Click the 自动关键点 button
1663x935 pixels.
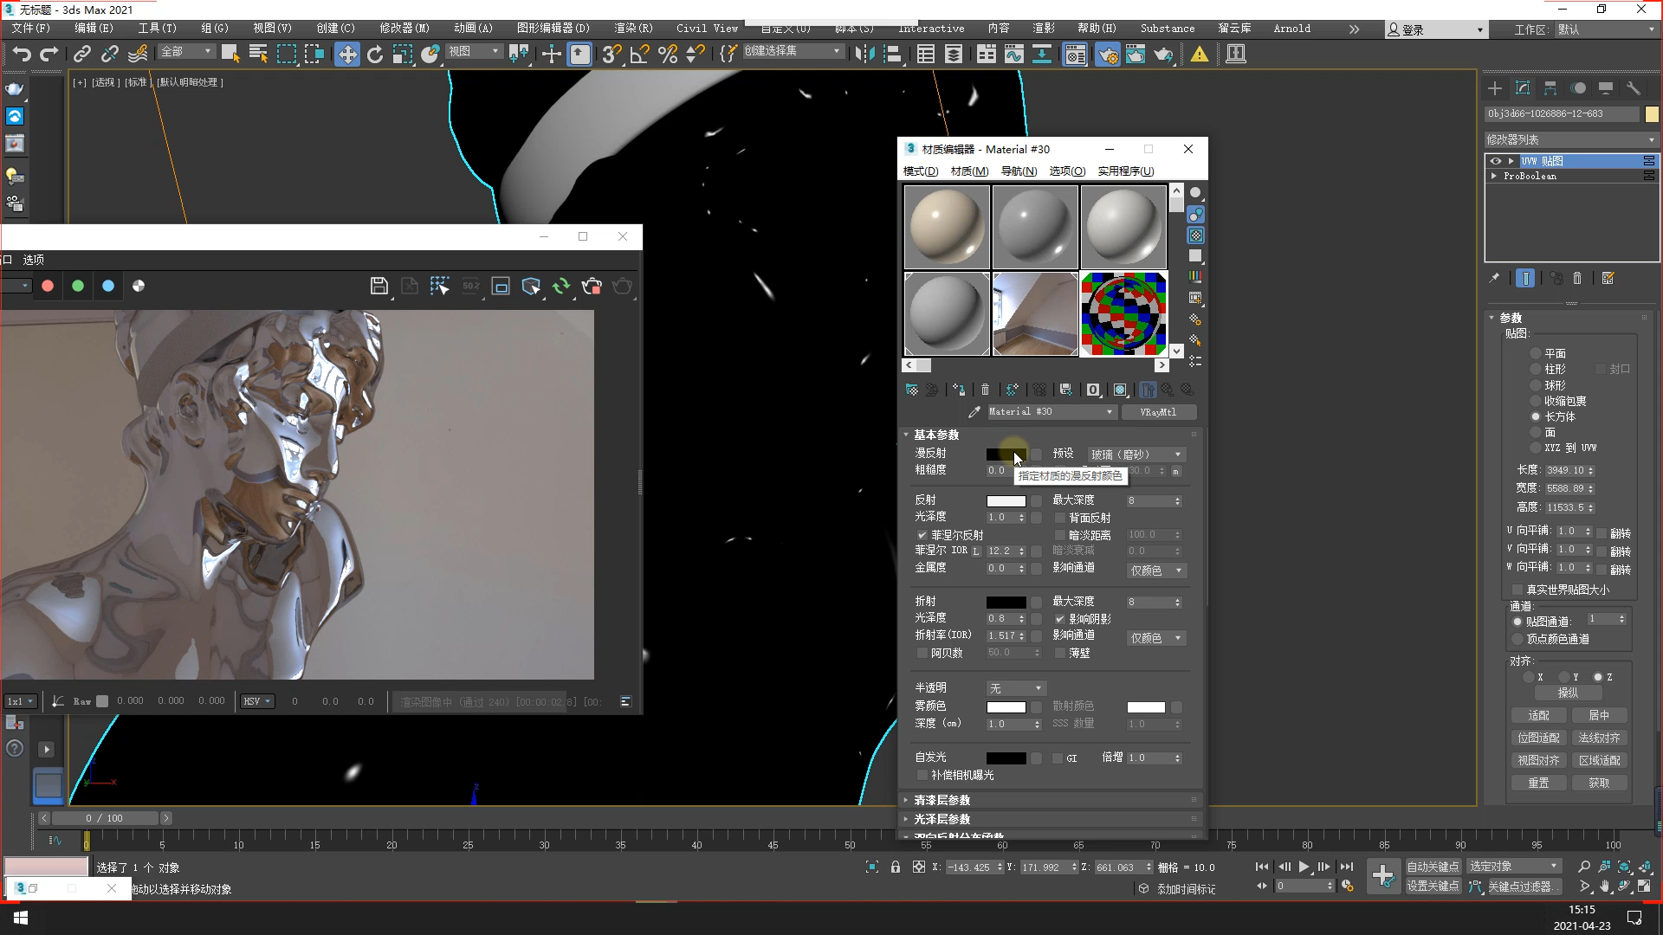point(1433,867)
